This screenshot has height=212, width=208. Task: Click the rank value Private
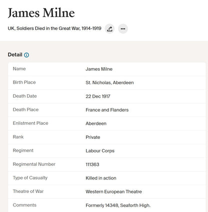point(93,137)
